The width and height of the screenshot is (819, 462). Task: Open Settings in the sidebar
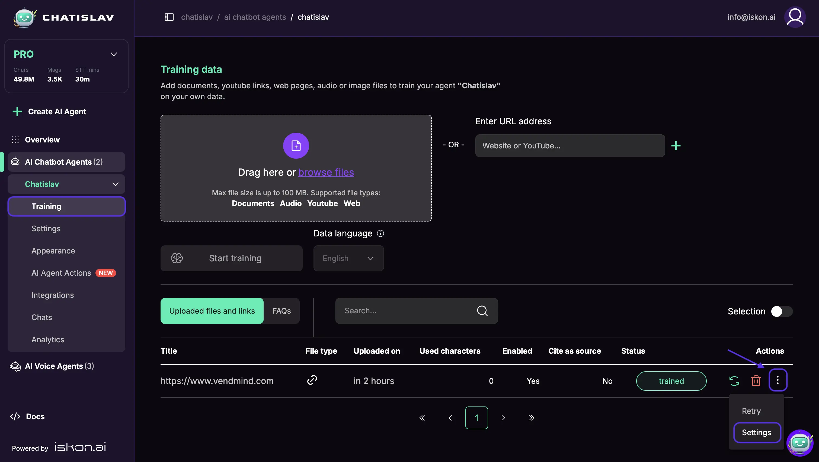pyautogui.click(x=46, y=229)
